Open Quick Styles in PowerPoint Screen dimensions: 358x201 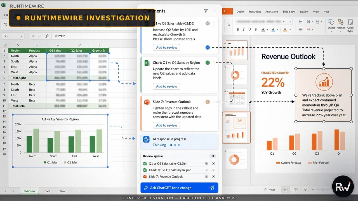click(x=350, y=26)
